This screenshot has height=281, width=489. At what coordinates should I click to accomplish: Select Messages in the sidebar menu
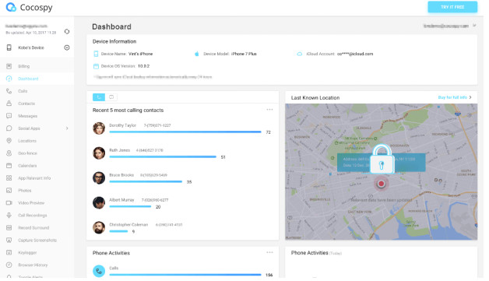[x=28, y=116]
